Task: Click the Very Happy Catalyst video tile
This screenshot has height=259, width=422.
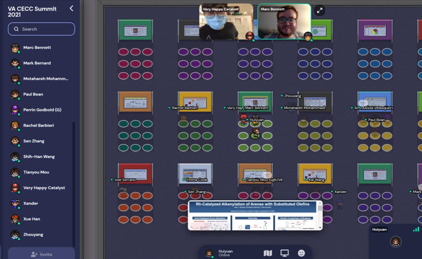Action: pyautogui.click(x=226, y=22)
